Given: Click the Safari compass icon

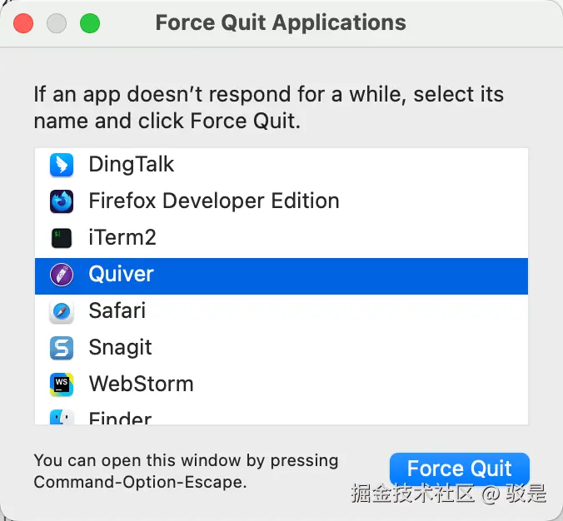Looking at the screenshot, I should tap(62, 311).
